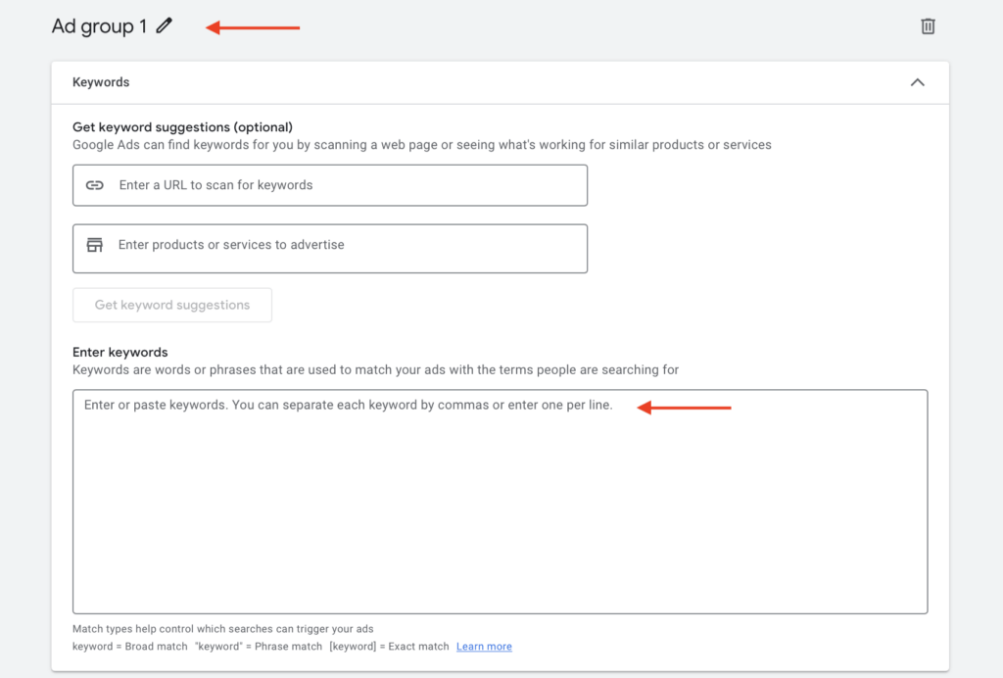
Task: Click the Keywords panel header label
Action: pos(101,82)
